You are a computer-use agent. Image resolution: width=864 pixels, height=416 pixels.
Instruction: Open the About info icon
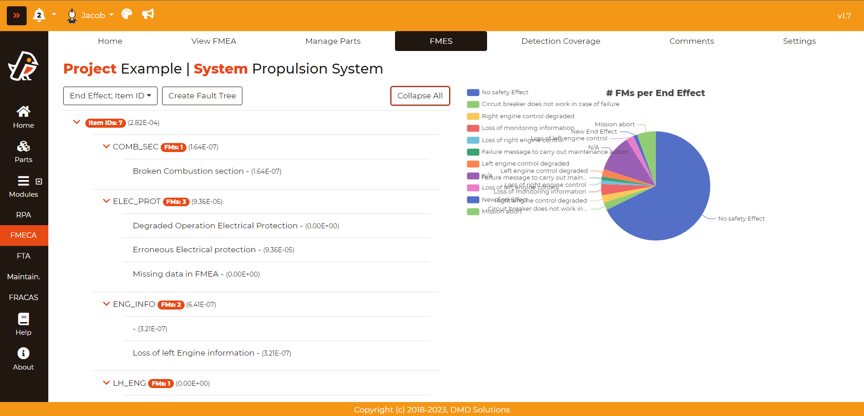[23, 359]
